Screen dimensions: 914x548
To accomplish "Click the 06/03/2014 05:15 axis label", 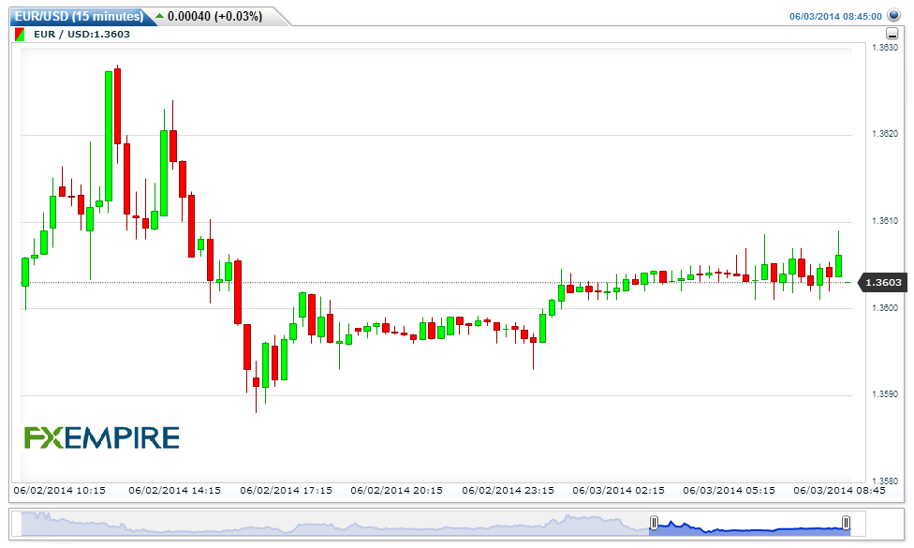I will 730,490.
